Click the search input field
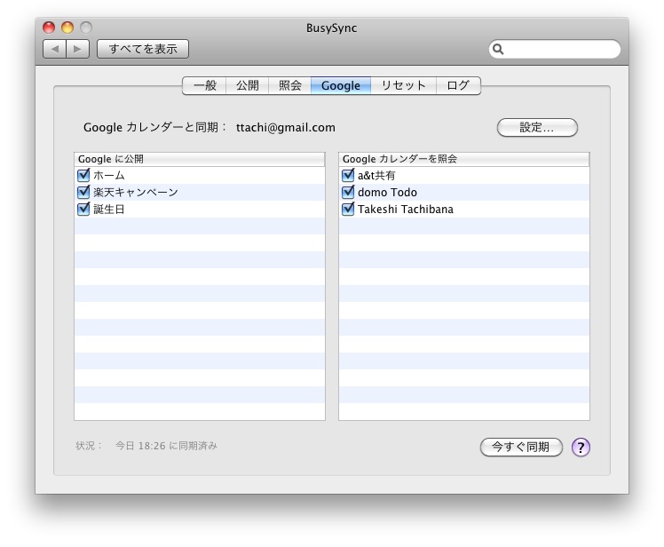 tap(561, 50)
